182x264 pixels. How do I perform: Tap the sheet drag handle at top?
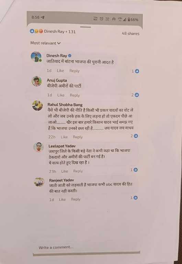(x=86, y=27)
